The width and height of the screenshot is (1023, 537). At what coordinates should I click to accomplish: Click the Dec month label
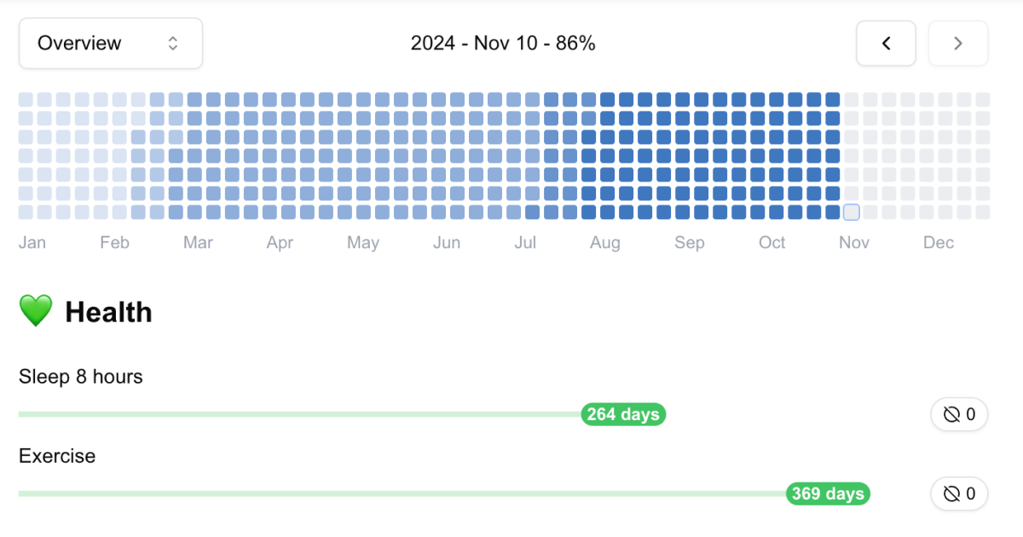939,243
